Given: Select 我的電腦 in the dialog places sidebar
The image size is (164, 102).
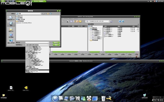Looking at the screenshot, I should coord(11,36).
